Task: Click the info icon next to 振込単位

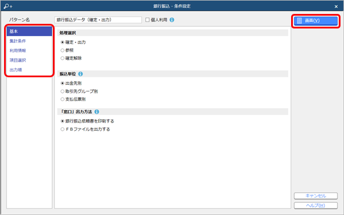Action: (x=81, y=74)
